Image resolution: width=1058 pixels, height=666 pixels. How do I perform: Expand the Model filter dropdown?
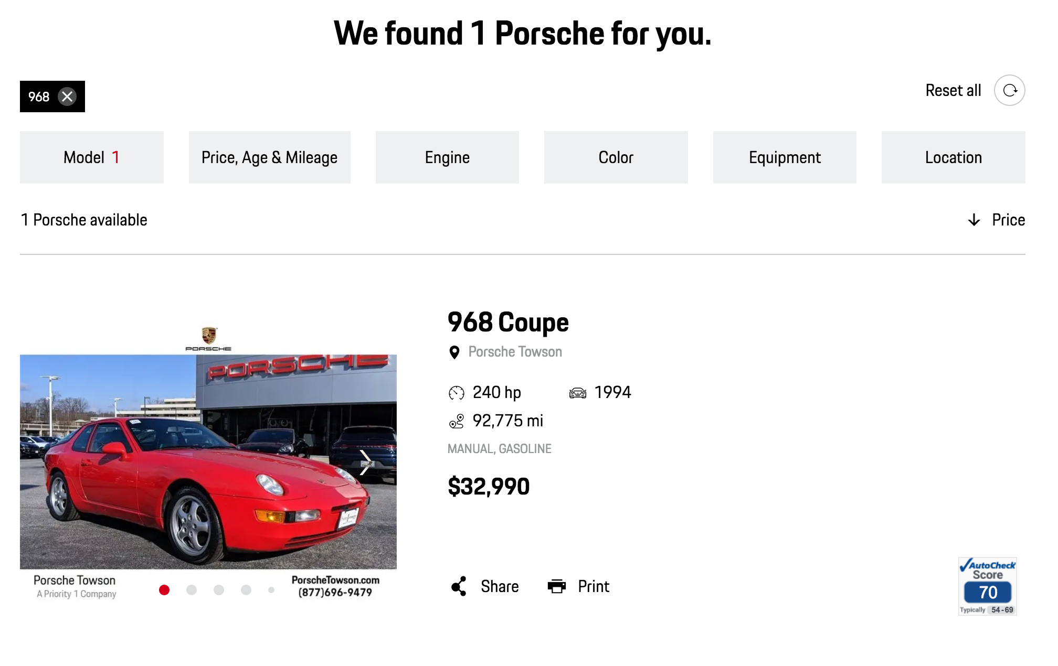point(92,157)
